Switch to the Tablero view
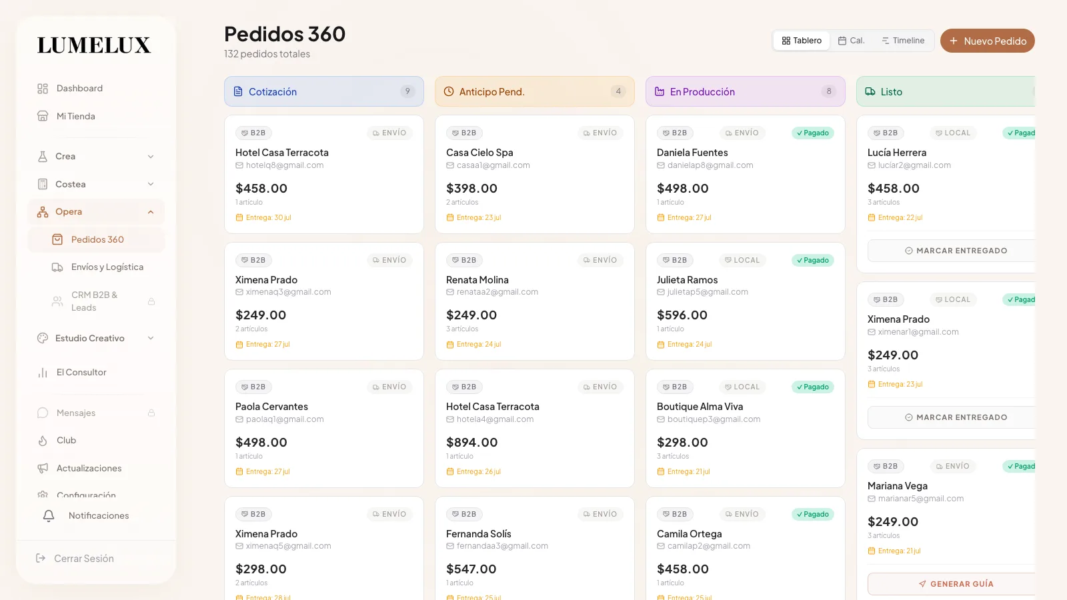 click(802, 41)
